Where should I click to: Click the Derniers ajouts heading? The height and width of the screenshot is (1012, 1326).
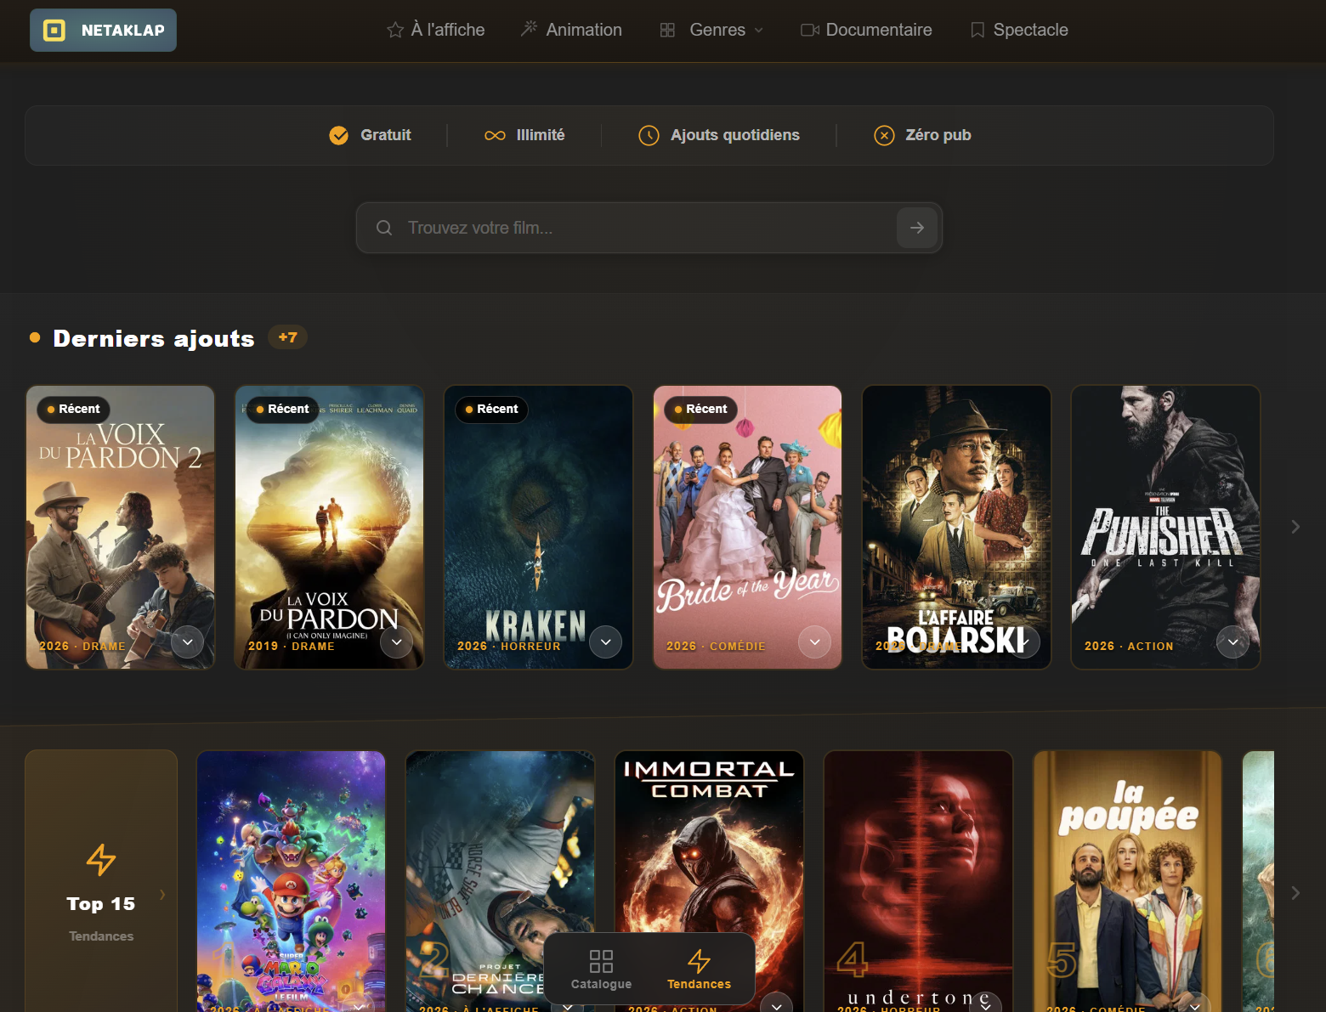(x=154, y=338)
